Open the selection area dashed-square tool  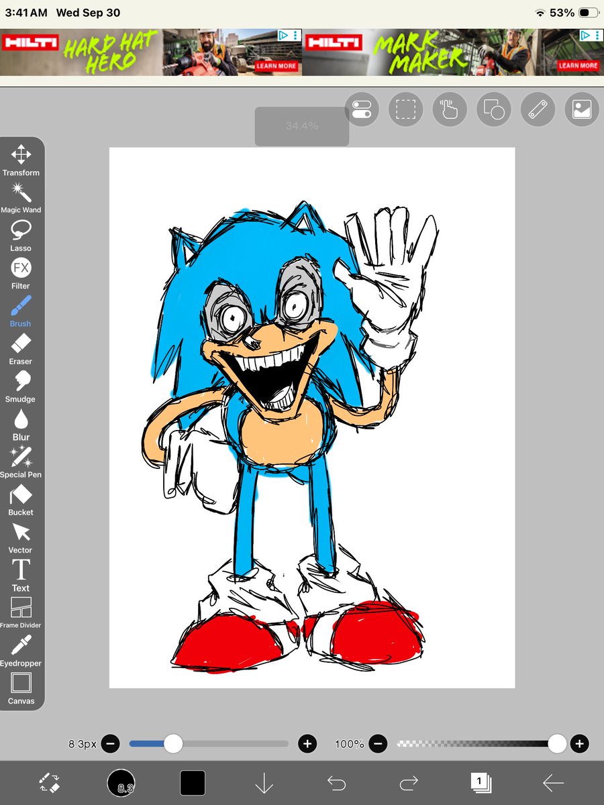point(405,109)
